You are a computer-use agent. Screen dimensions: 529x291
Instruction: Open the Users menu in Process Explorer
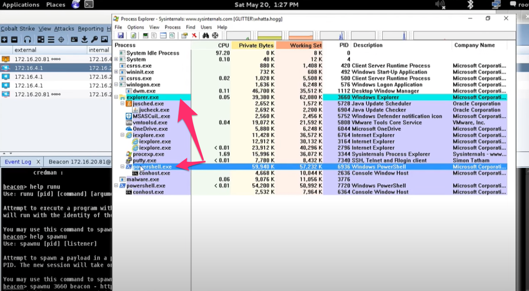click(206, 27)
